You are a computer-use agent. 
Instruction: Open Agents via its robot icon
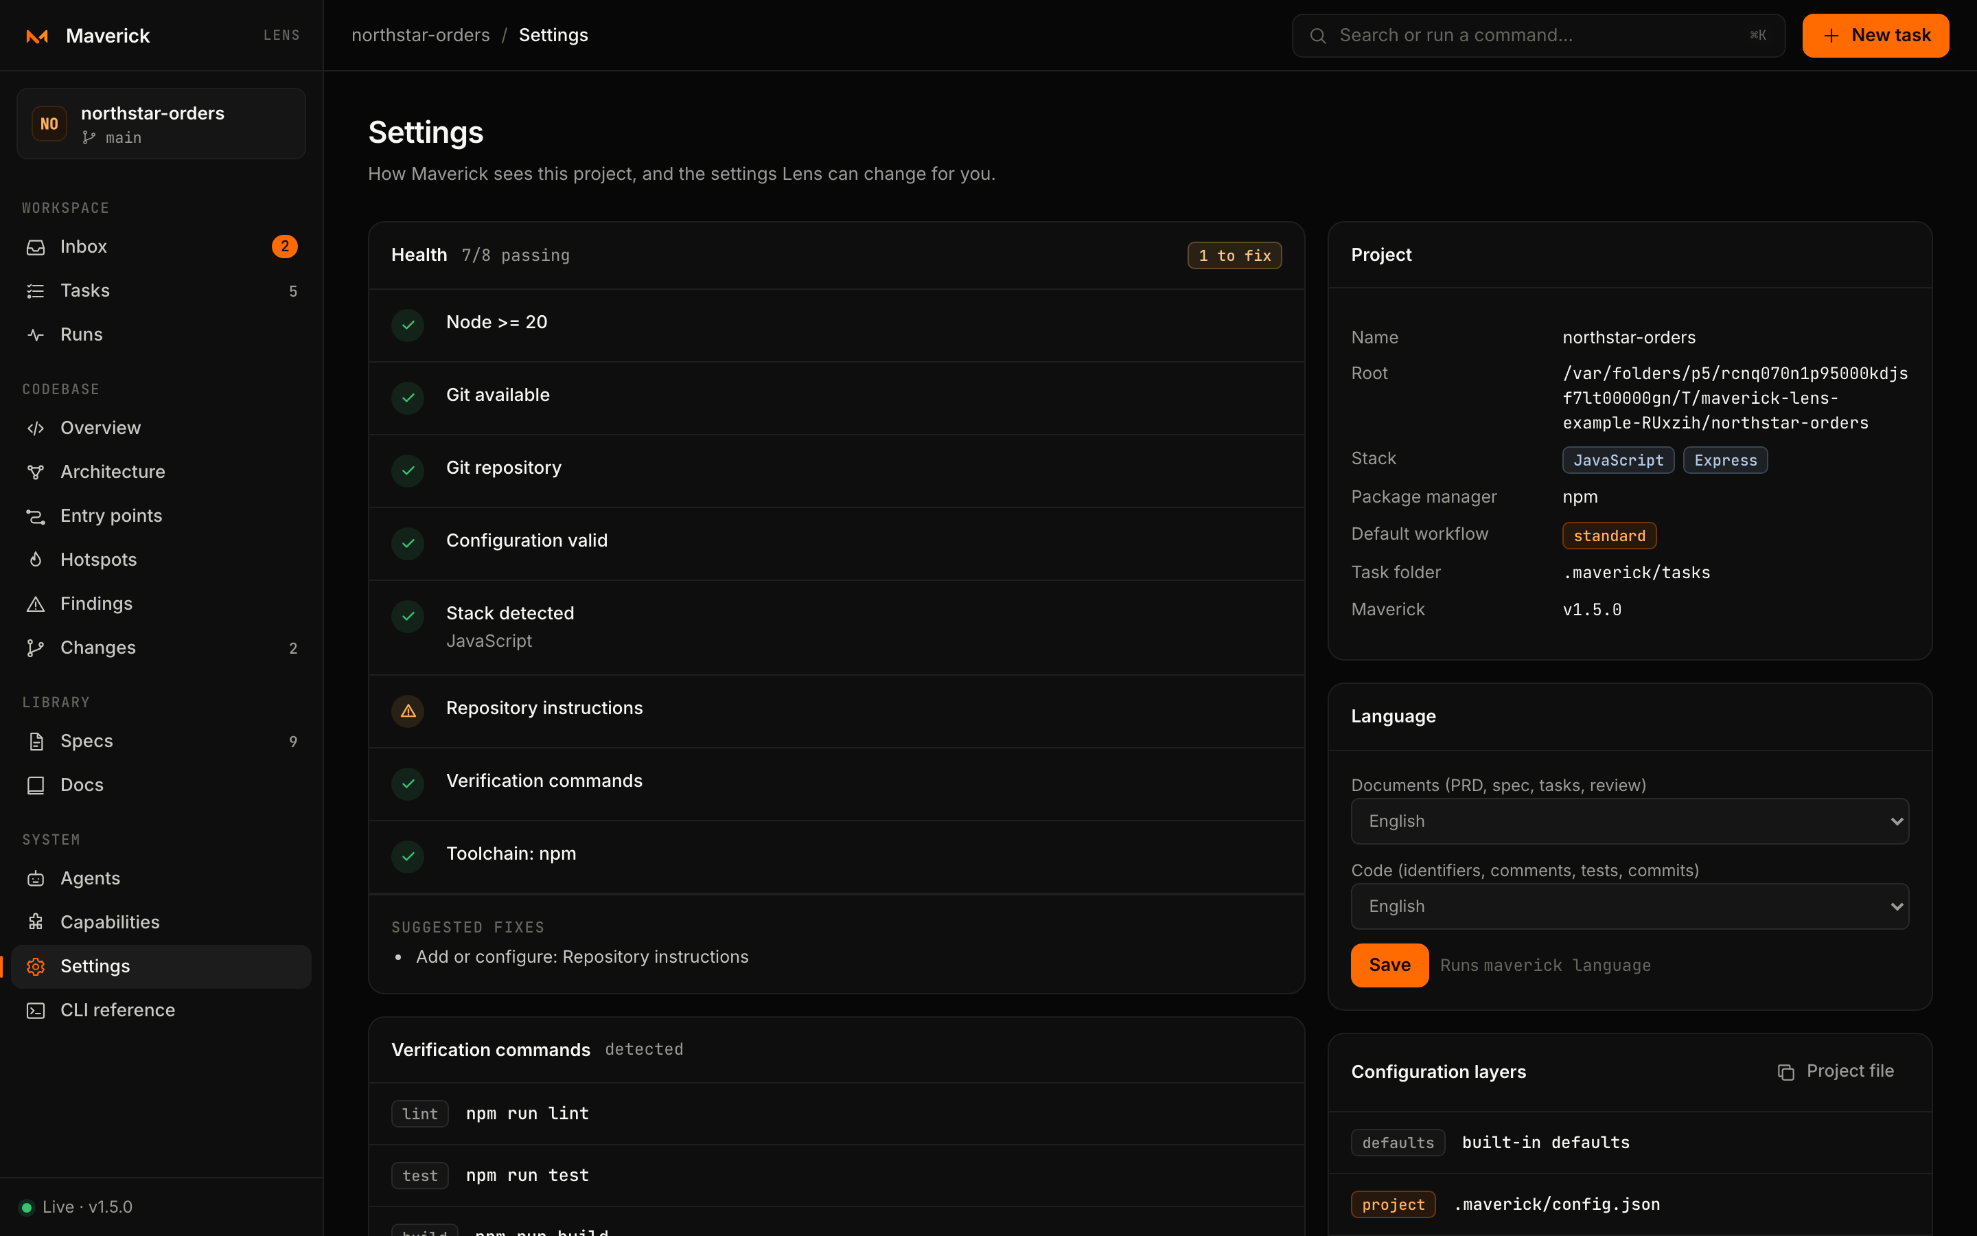36,879
